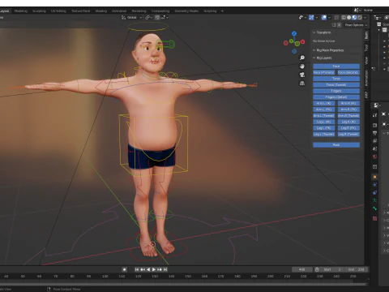This screenshot has width=389, height=292.
Task: Jump to the first frame
Action: click(137, 269)
